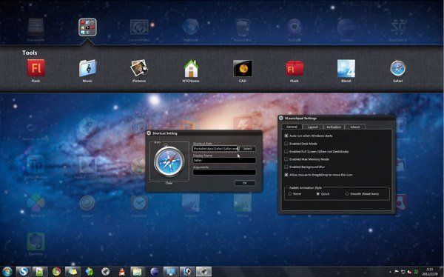
Task: Switch to the Layout tab
Action: point(312,127)
